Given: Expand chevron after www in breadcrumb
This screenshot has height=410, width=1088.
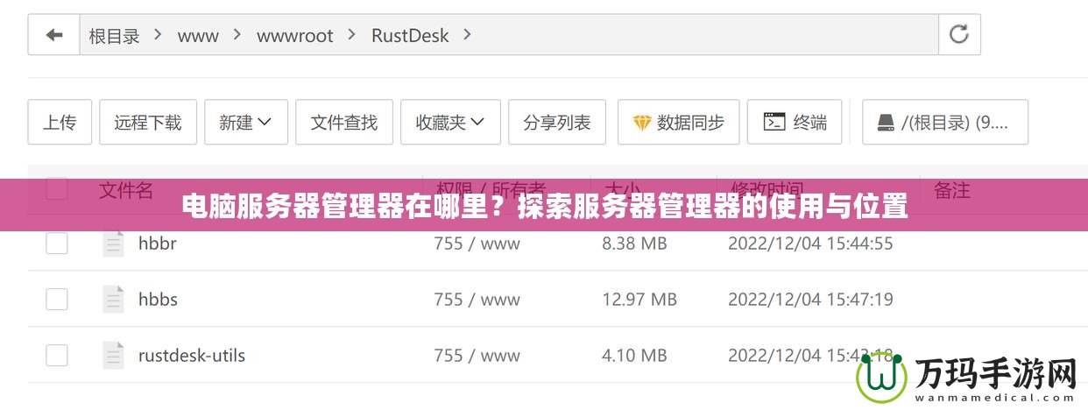Looking at the screenshot, I should pyautogui.click(x=237, y=35).
